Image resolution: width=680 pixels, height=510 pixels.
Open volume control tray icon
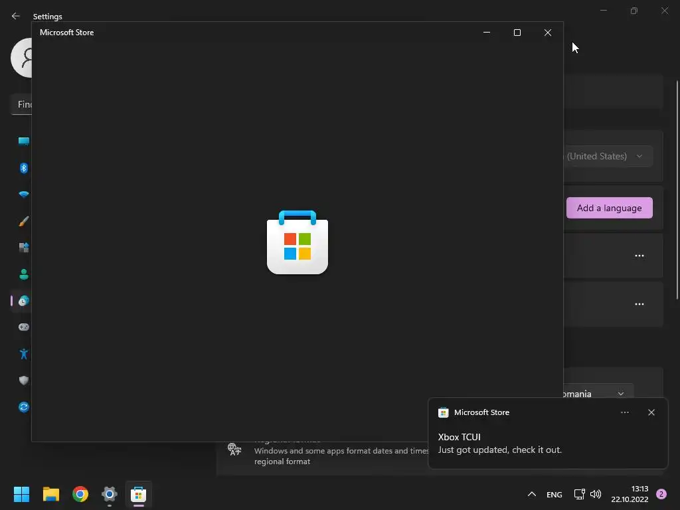click(x=596, y=494)
